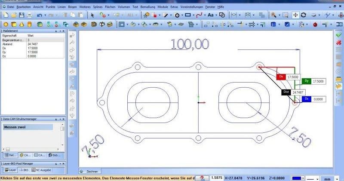Click the Dz value field 0.0000 on canvas

[318, 99]
